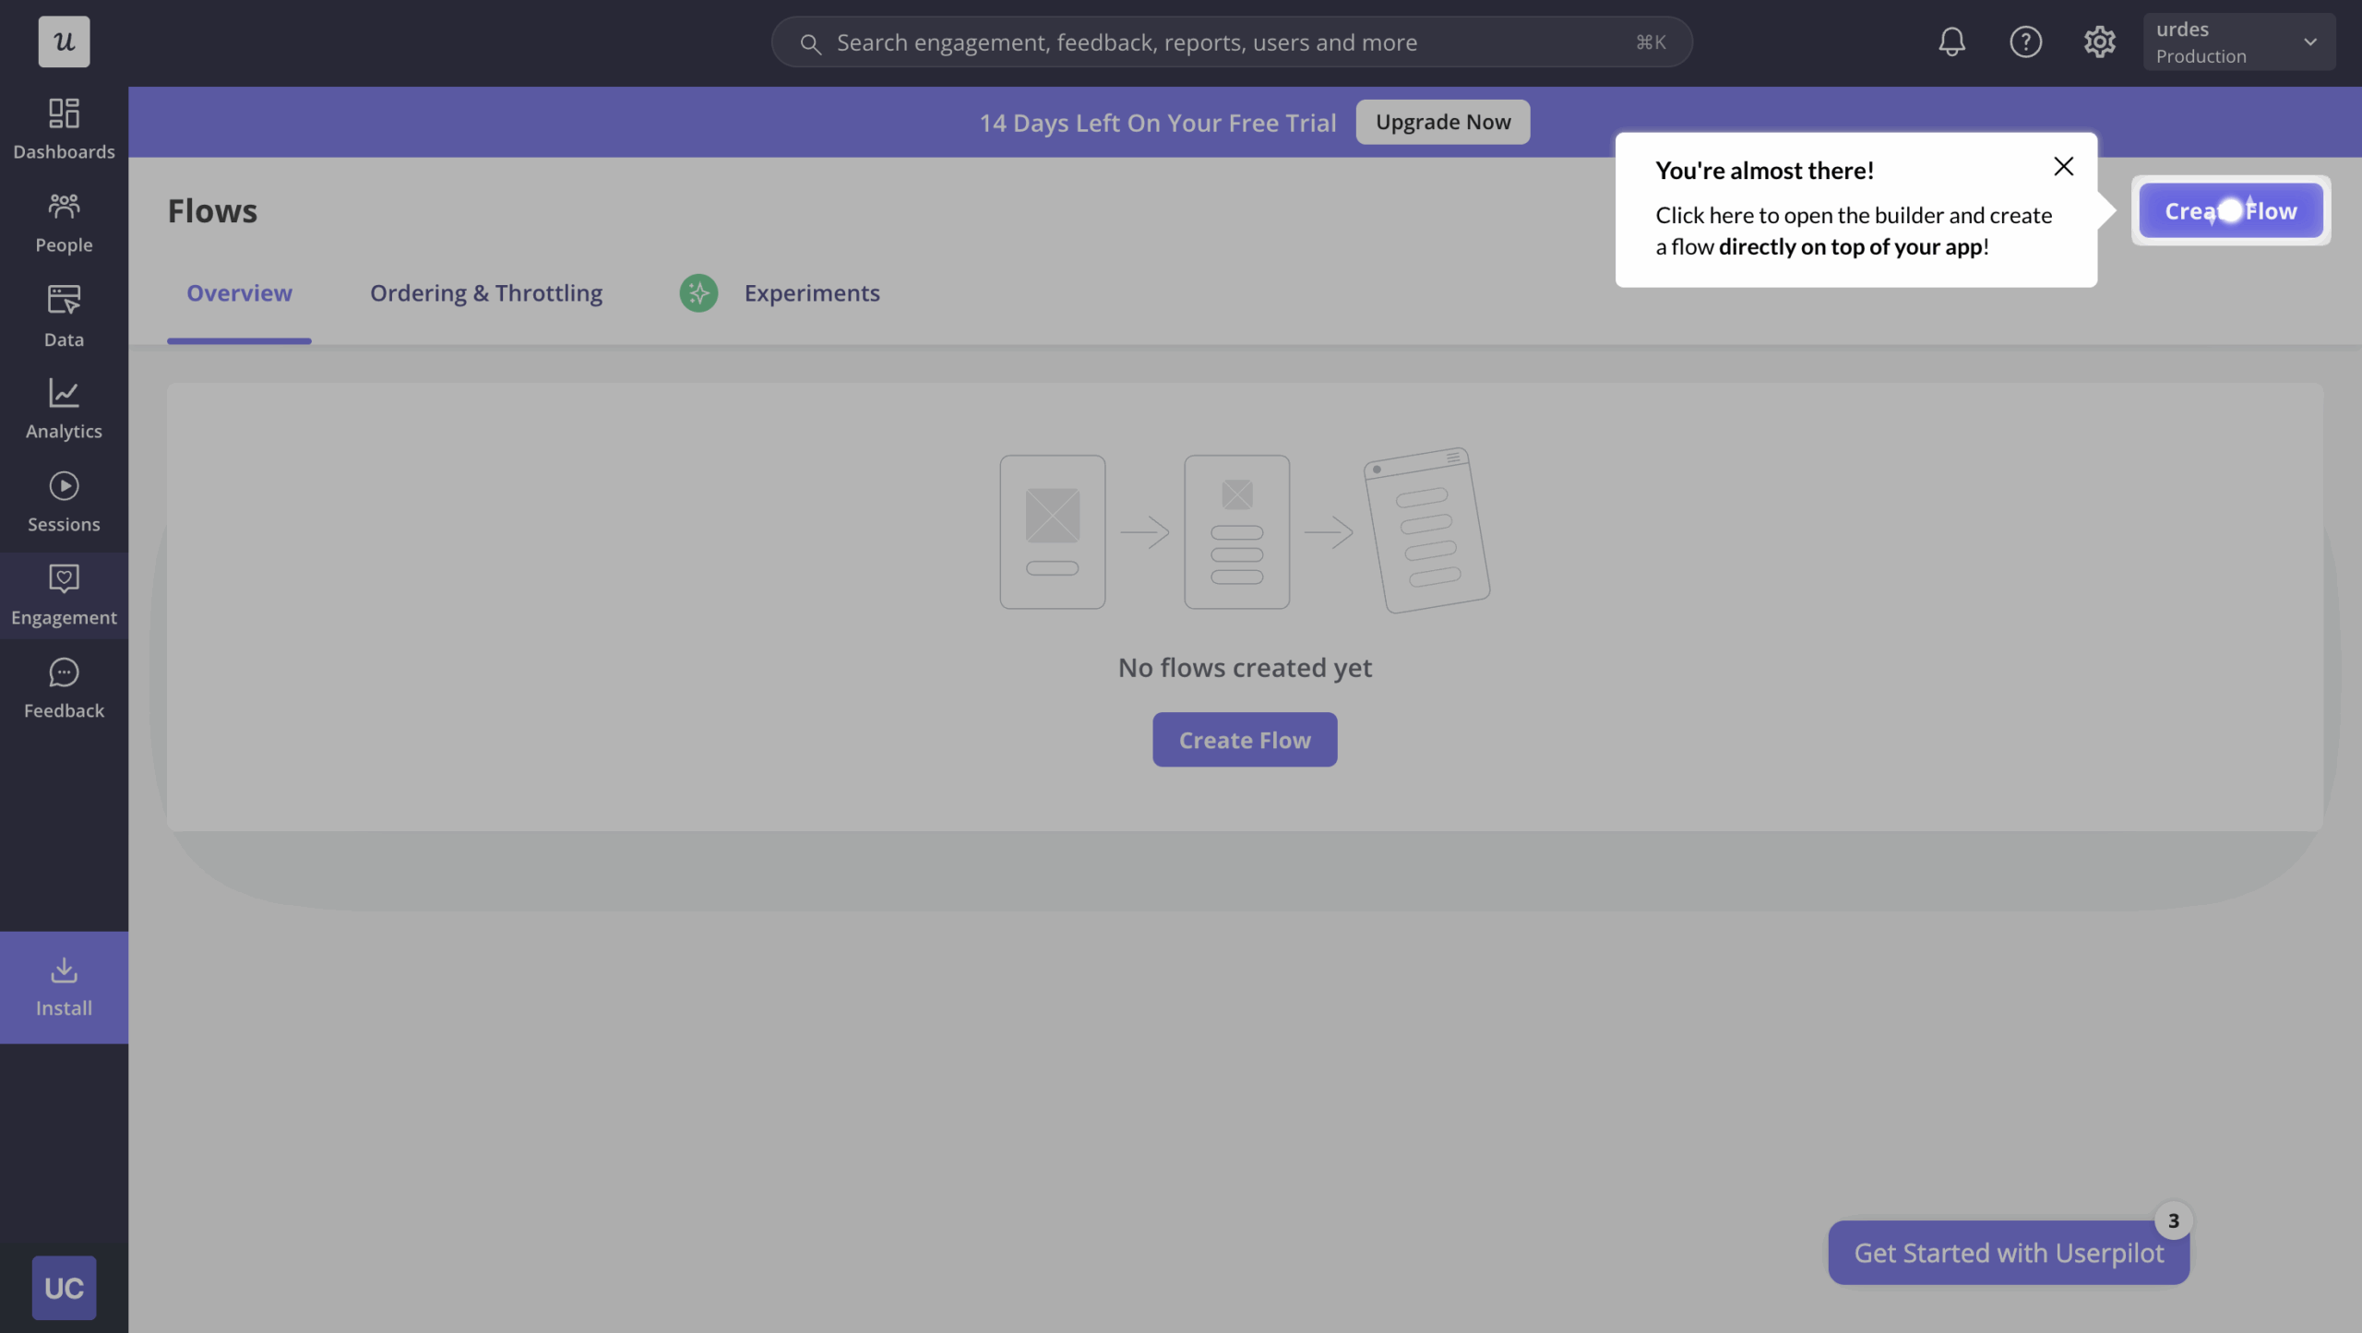Open the help menu

click(x=2024, y=42)
